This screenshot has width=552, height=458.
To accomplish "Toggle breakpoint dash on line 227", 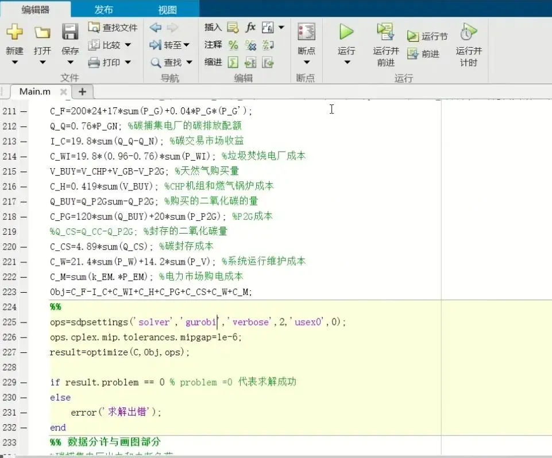I will coord(24,352).
